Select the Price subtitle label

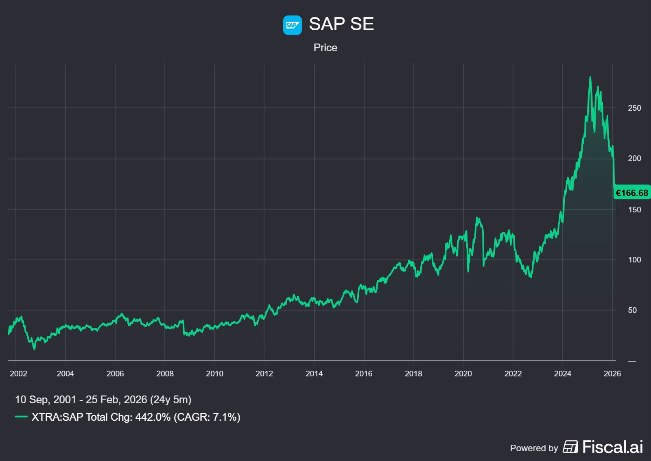325,48
